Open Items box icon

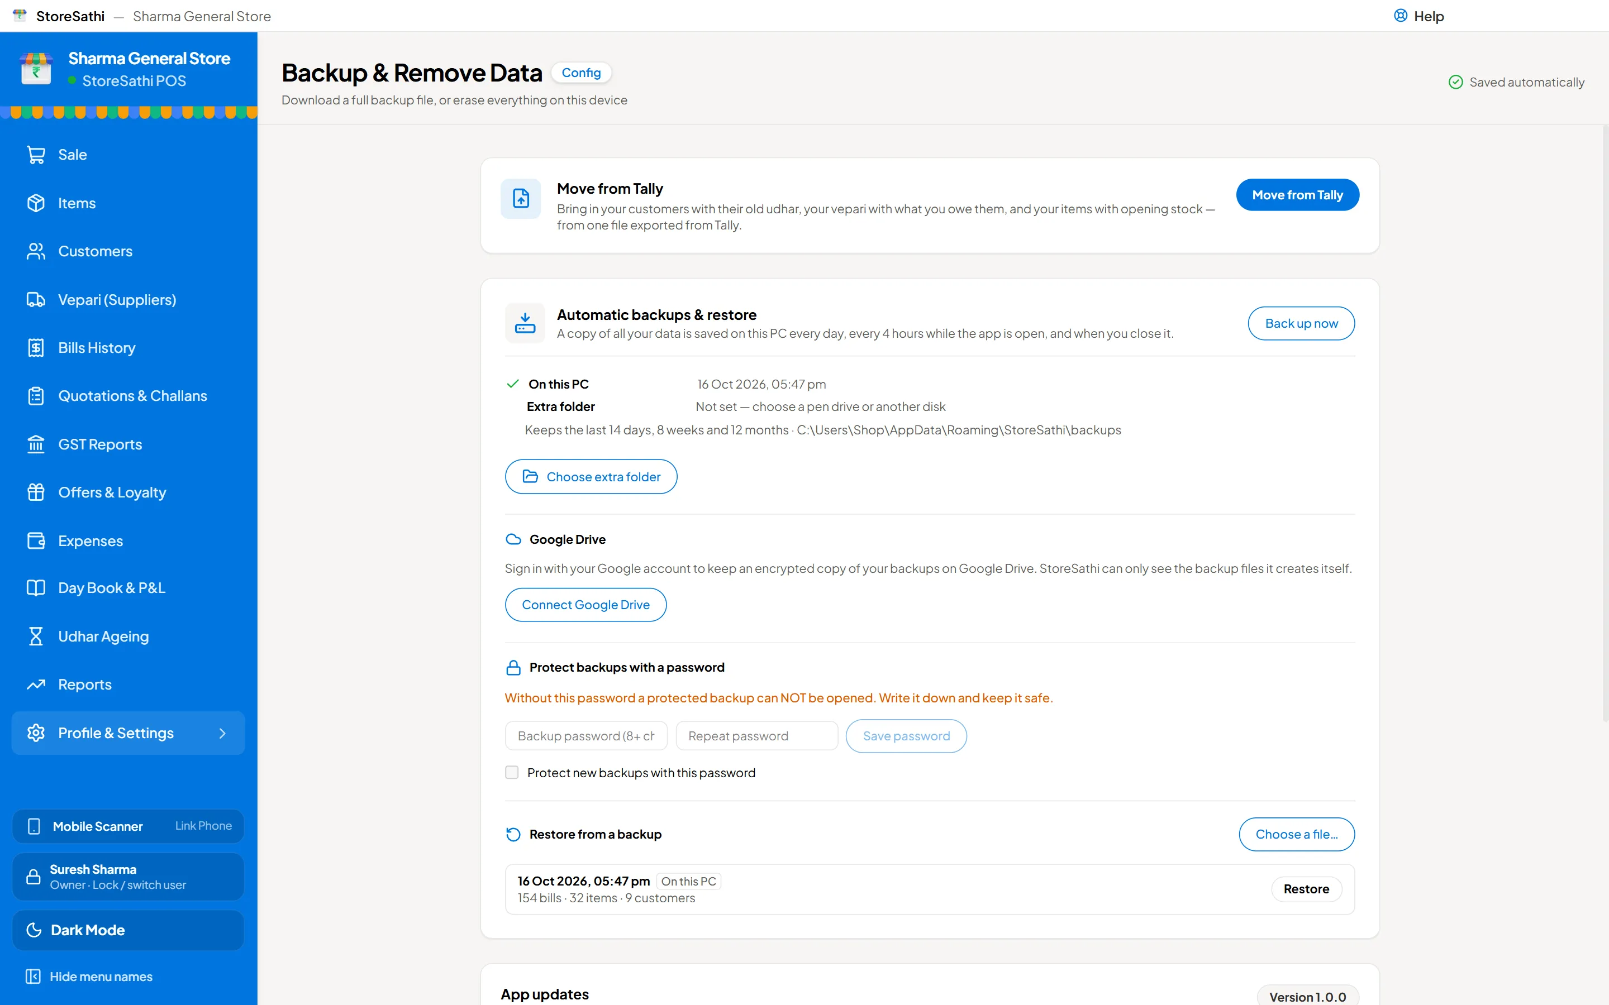coord(36,203)
